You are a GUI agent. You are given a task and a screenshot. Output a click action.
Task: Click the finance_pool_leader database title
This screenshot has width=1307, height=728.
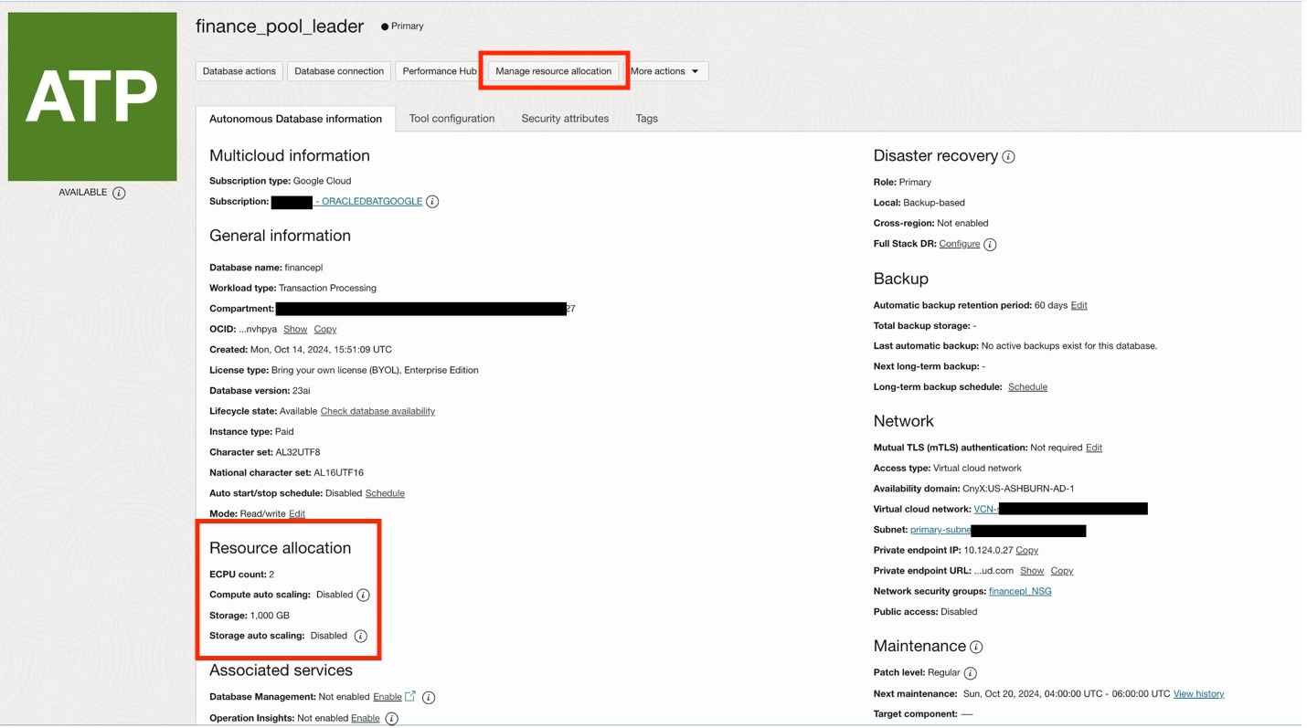pyautogui.click(x=280, y=26)
